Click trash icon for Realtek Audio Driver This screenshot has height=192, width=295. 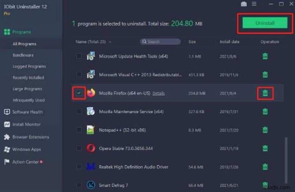265,167
